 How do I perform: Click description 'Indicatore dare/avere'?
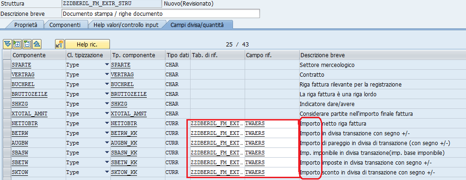coord(327,104)
